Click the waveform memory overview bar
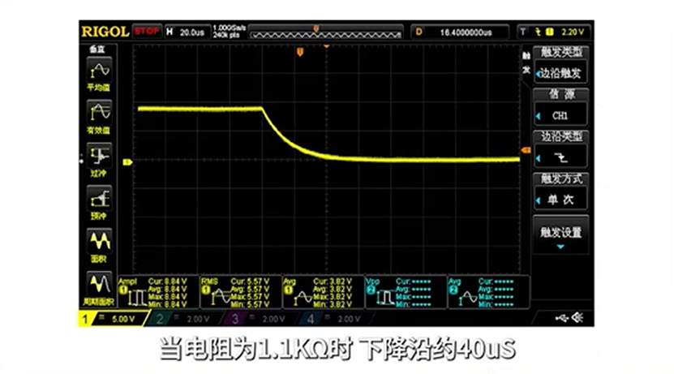The height and width of the screenshot is (374, 674). pos(325,32)
